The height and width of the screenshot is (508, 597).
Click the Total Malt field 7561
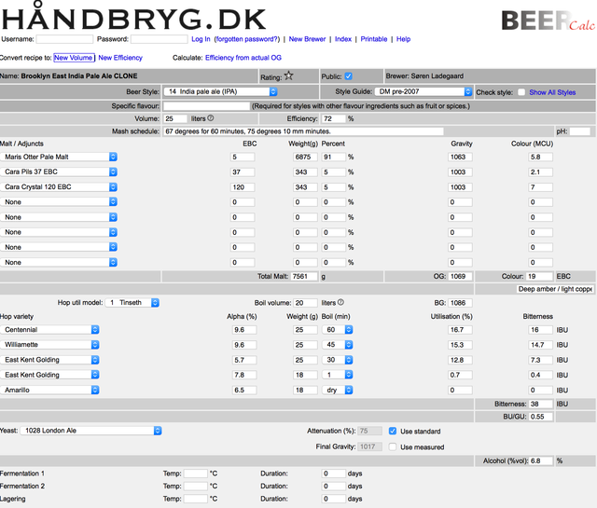point(304,276)
